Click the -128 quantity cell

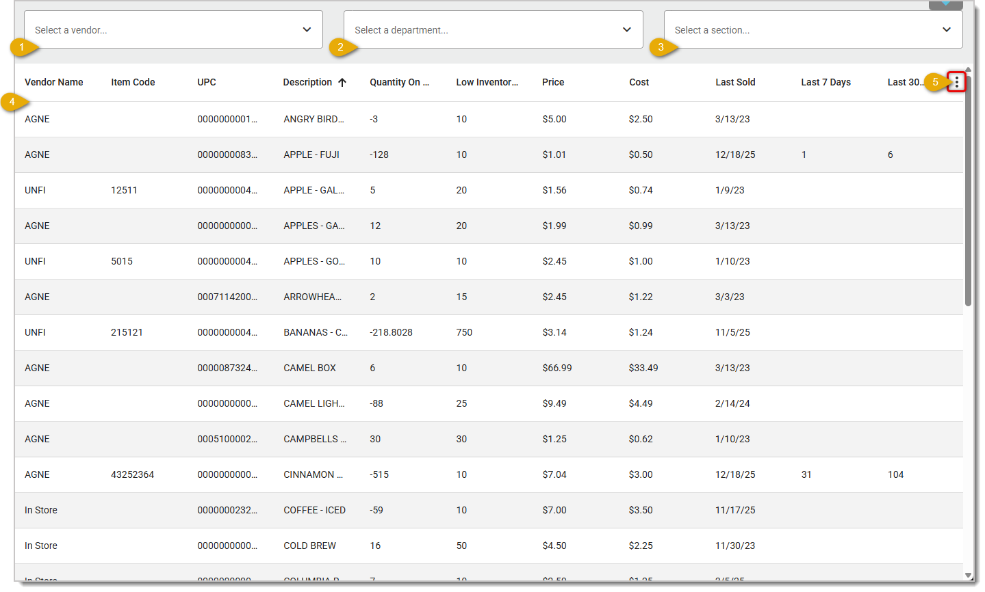[379, 154]
